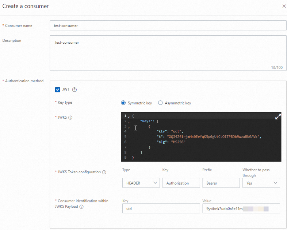287x230 pixels.
Task: Open the Type dropdown showing HEADER
Action: [141, 183]
